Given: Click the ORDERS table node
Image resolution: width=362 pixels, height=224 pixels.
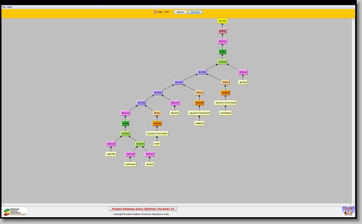Looking at the screenshot, I should point(199,123).
